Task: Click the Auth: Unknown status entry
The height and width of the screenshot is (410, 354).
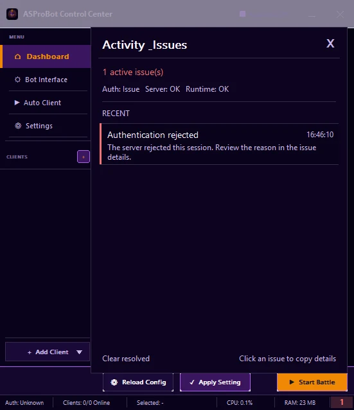Action: click(24, 403)
